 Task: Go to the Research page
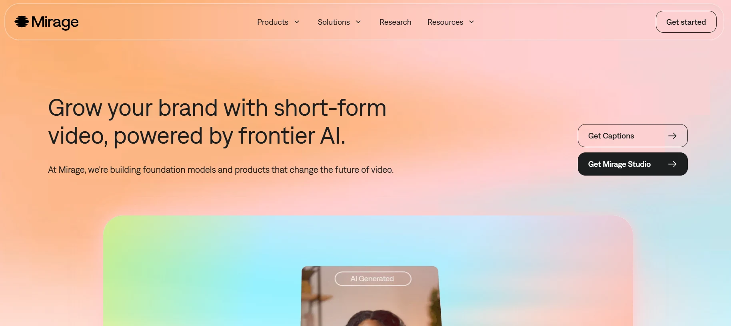point(395,22)
